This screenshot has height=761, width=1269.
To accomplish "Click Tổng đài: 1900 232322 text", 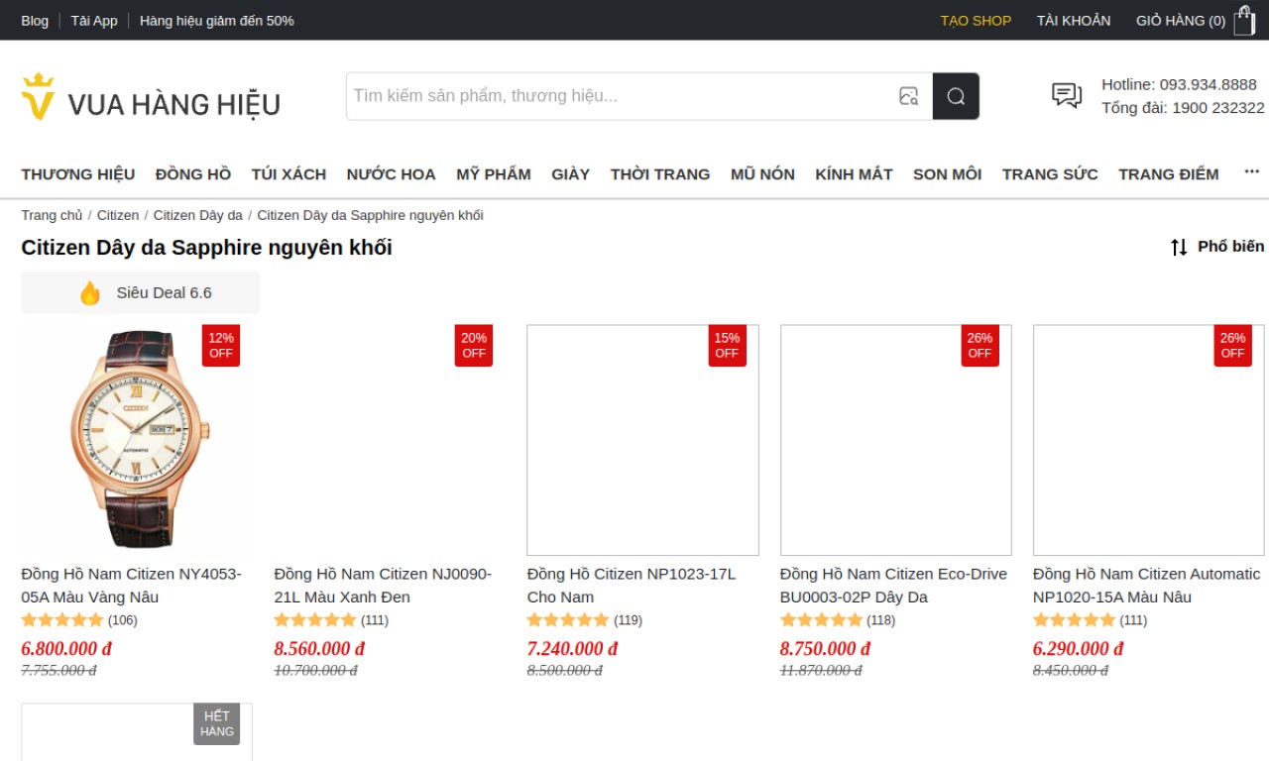I will 1183,108.
